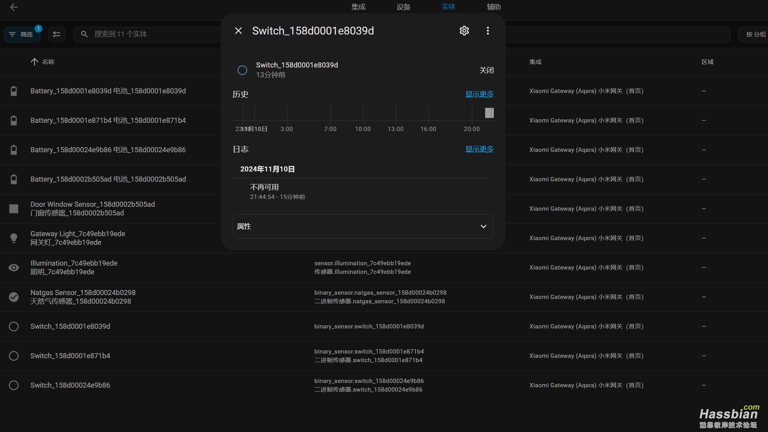Expand the 属性 attributes section
Screen dimensions: 768x432
tap(363, 226)
